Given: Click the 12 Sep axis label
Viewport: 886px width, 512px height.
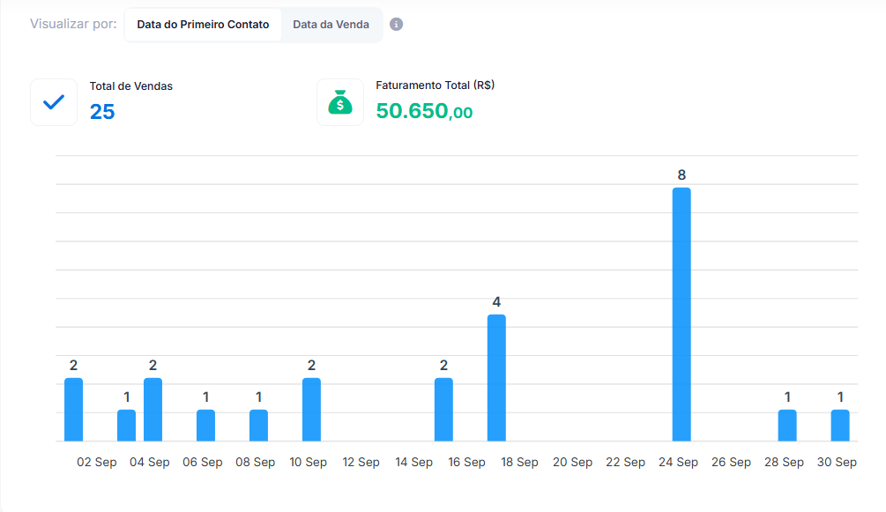Looking at the screenshot, I should point(361,462).
